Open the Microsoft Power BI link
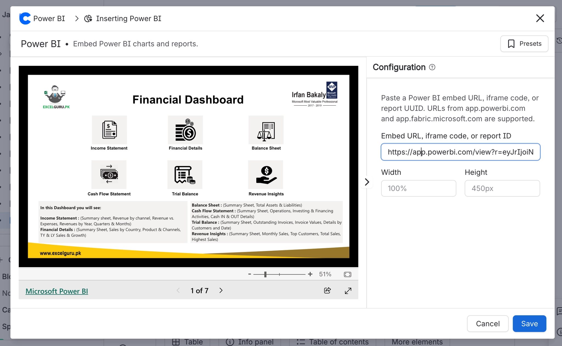562x346 pixels. pos(57,291)
